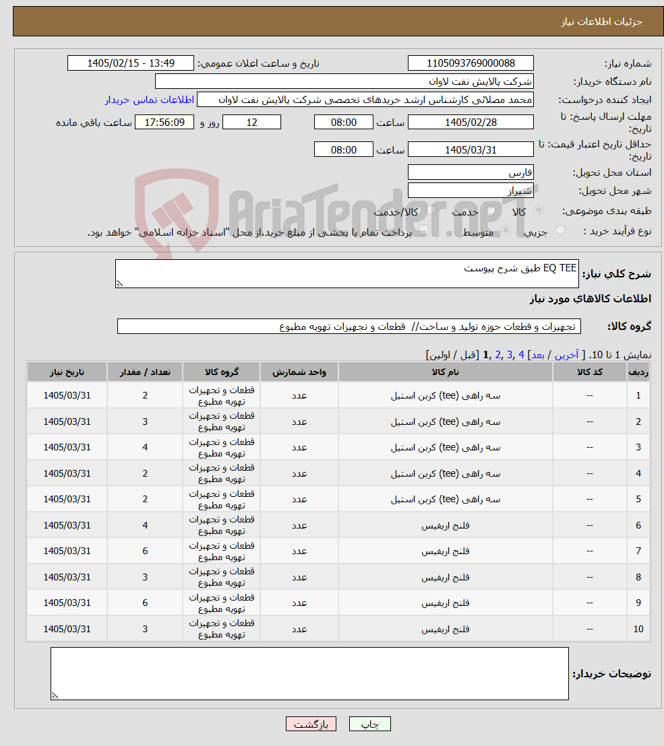Click the unit عدد in row 1
Screen dimensions: 664x746
click(x=299, y=395)
